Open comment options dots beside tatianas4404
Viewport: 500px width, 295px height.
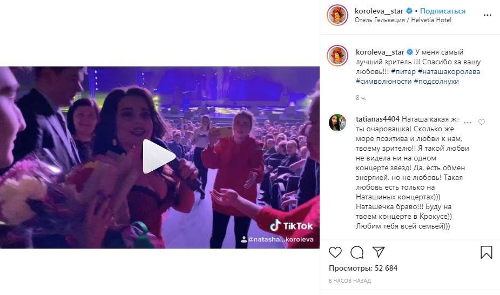tap(468, 123)
